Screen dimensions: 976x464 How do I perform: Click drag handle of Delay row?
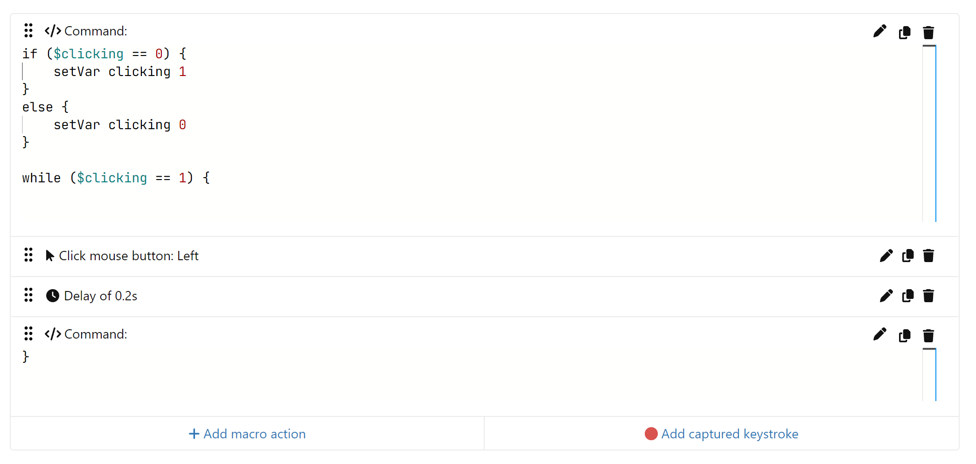28,295
